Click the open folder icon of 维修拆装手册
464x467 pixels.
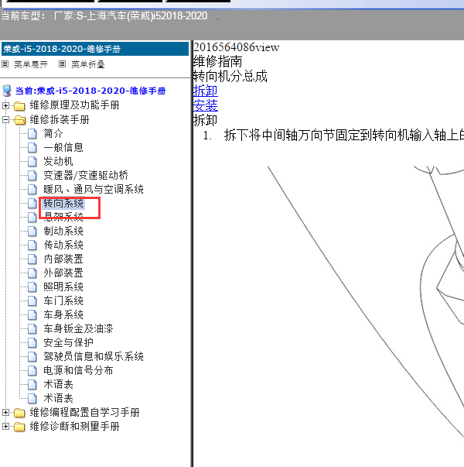(x=19, y=120)
